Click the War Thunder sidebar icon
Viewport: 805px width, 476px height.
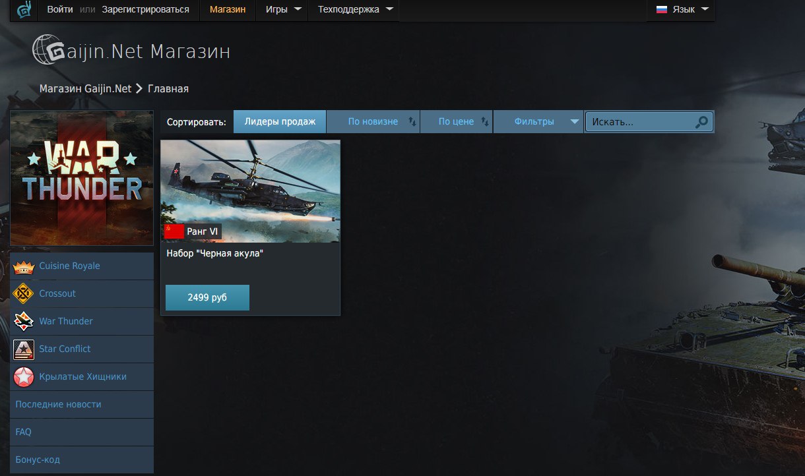tap(24, 321)
